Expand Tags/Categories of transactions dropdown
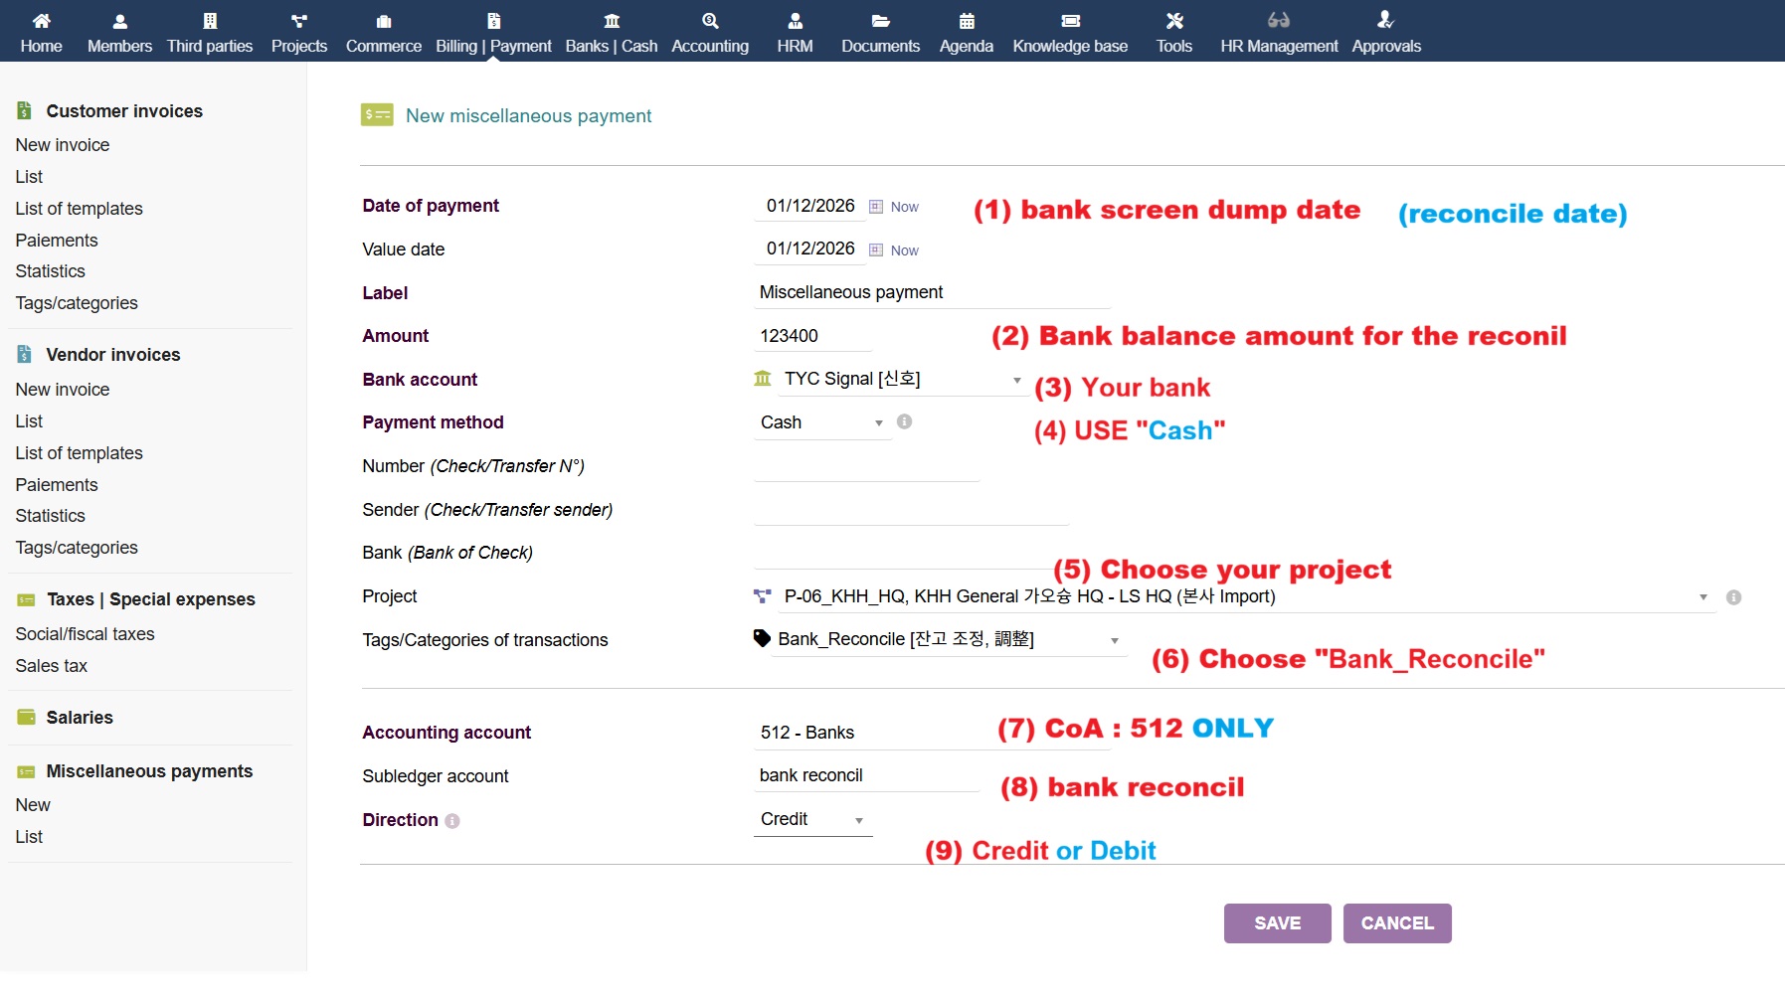Image resolution: width=1785 pixels, height=999 pixels. [1114, 640]
